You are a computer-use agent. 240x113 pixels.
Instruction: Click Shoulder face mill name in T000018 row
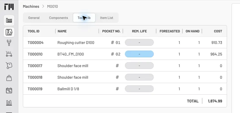[x=73, y=77]
